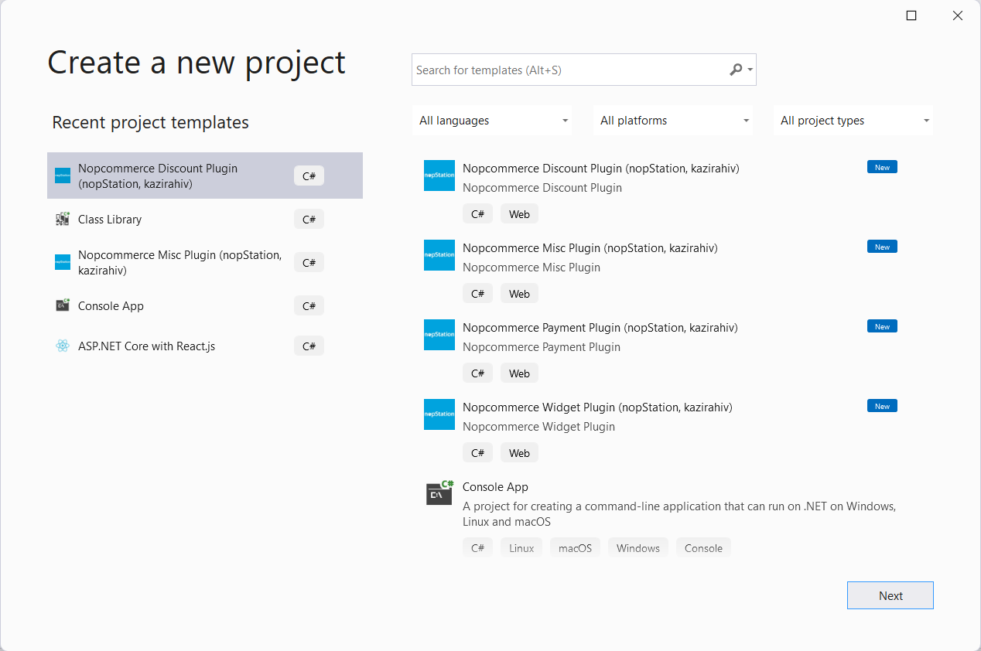Select ASP.NET Core with React.js template
The width and height of the screenshot is (981, 651).
[x=205, y=346]
